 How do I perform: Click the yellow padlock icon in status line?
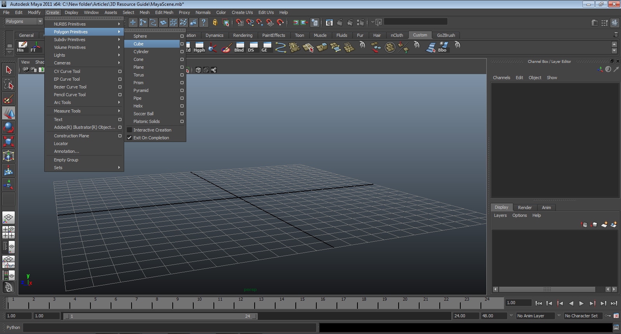click(x=215, y=22)
